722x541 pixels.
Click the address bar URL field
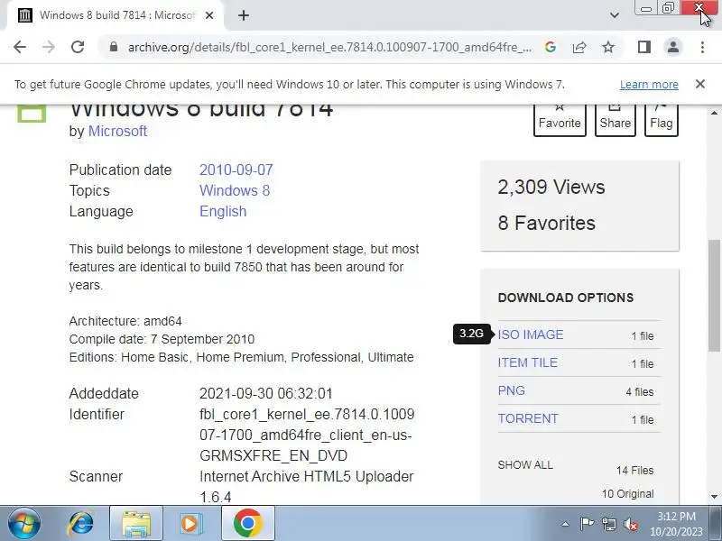(x=329, y=47)
